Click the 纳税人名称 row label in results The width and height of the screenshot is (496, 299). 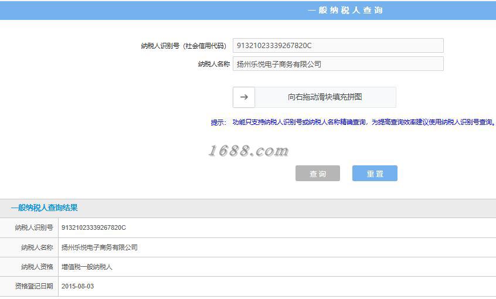37,247
